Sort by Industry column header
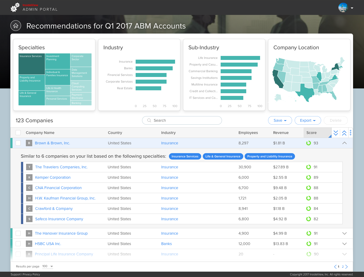Screen dimensions: 364x277 click(x=168, y=133)
